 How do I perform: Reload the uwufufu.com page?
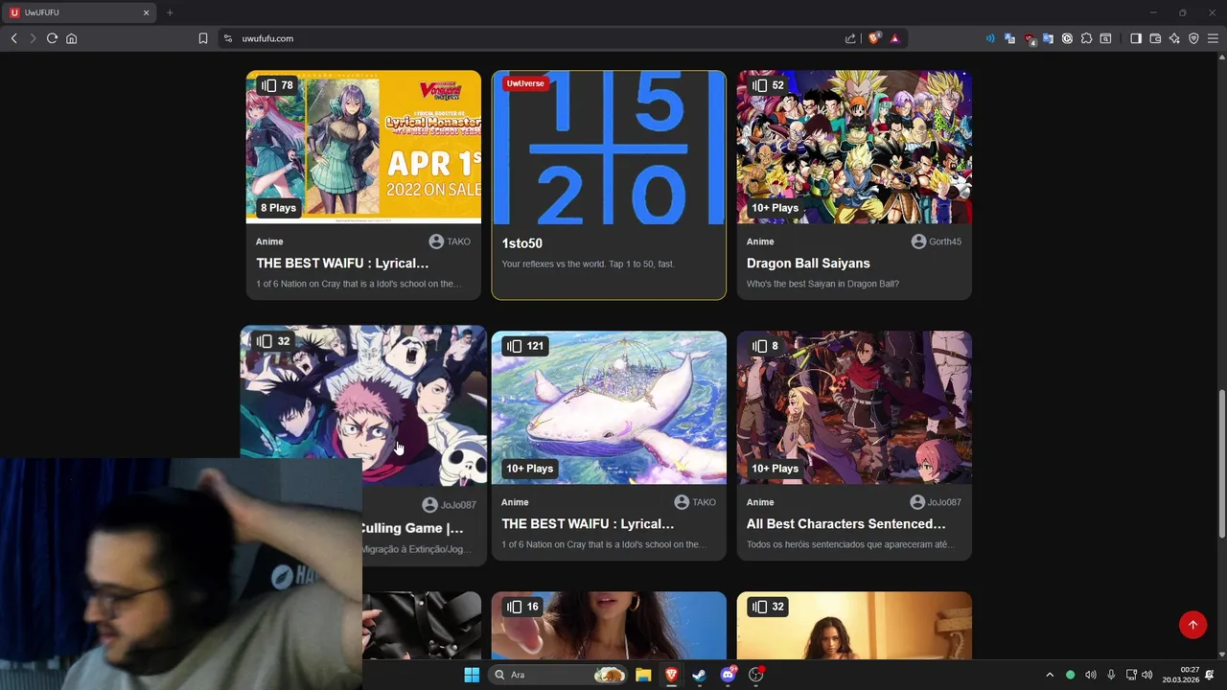tap(52, 38)
